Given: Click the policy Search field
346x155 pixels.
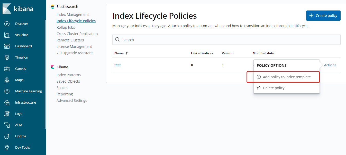Looking at the screenshot, I should click(226, 40).
